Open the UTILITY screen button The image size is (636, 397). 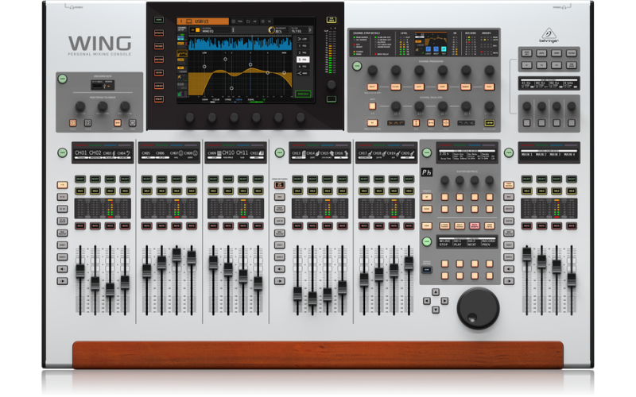(x=158, y=98)
